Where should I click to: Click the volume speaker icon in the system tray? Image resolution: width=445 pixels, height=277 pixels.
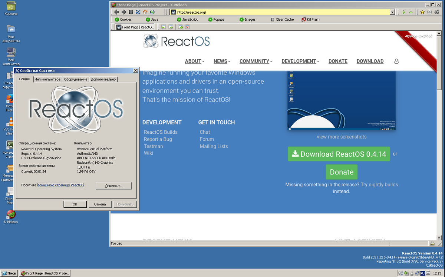point(400,273)
